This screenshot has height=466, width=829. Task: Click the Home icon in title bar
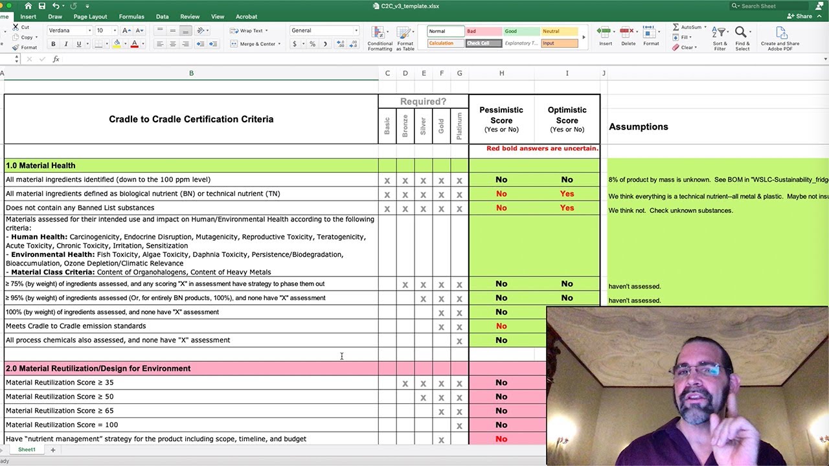(28, 6)
